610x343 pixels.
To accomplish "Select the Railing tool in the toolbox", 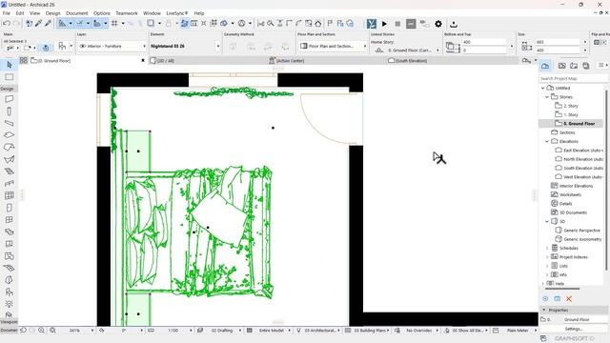I will point(10,184).
